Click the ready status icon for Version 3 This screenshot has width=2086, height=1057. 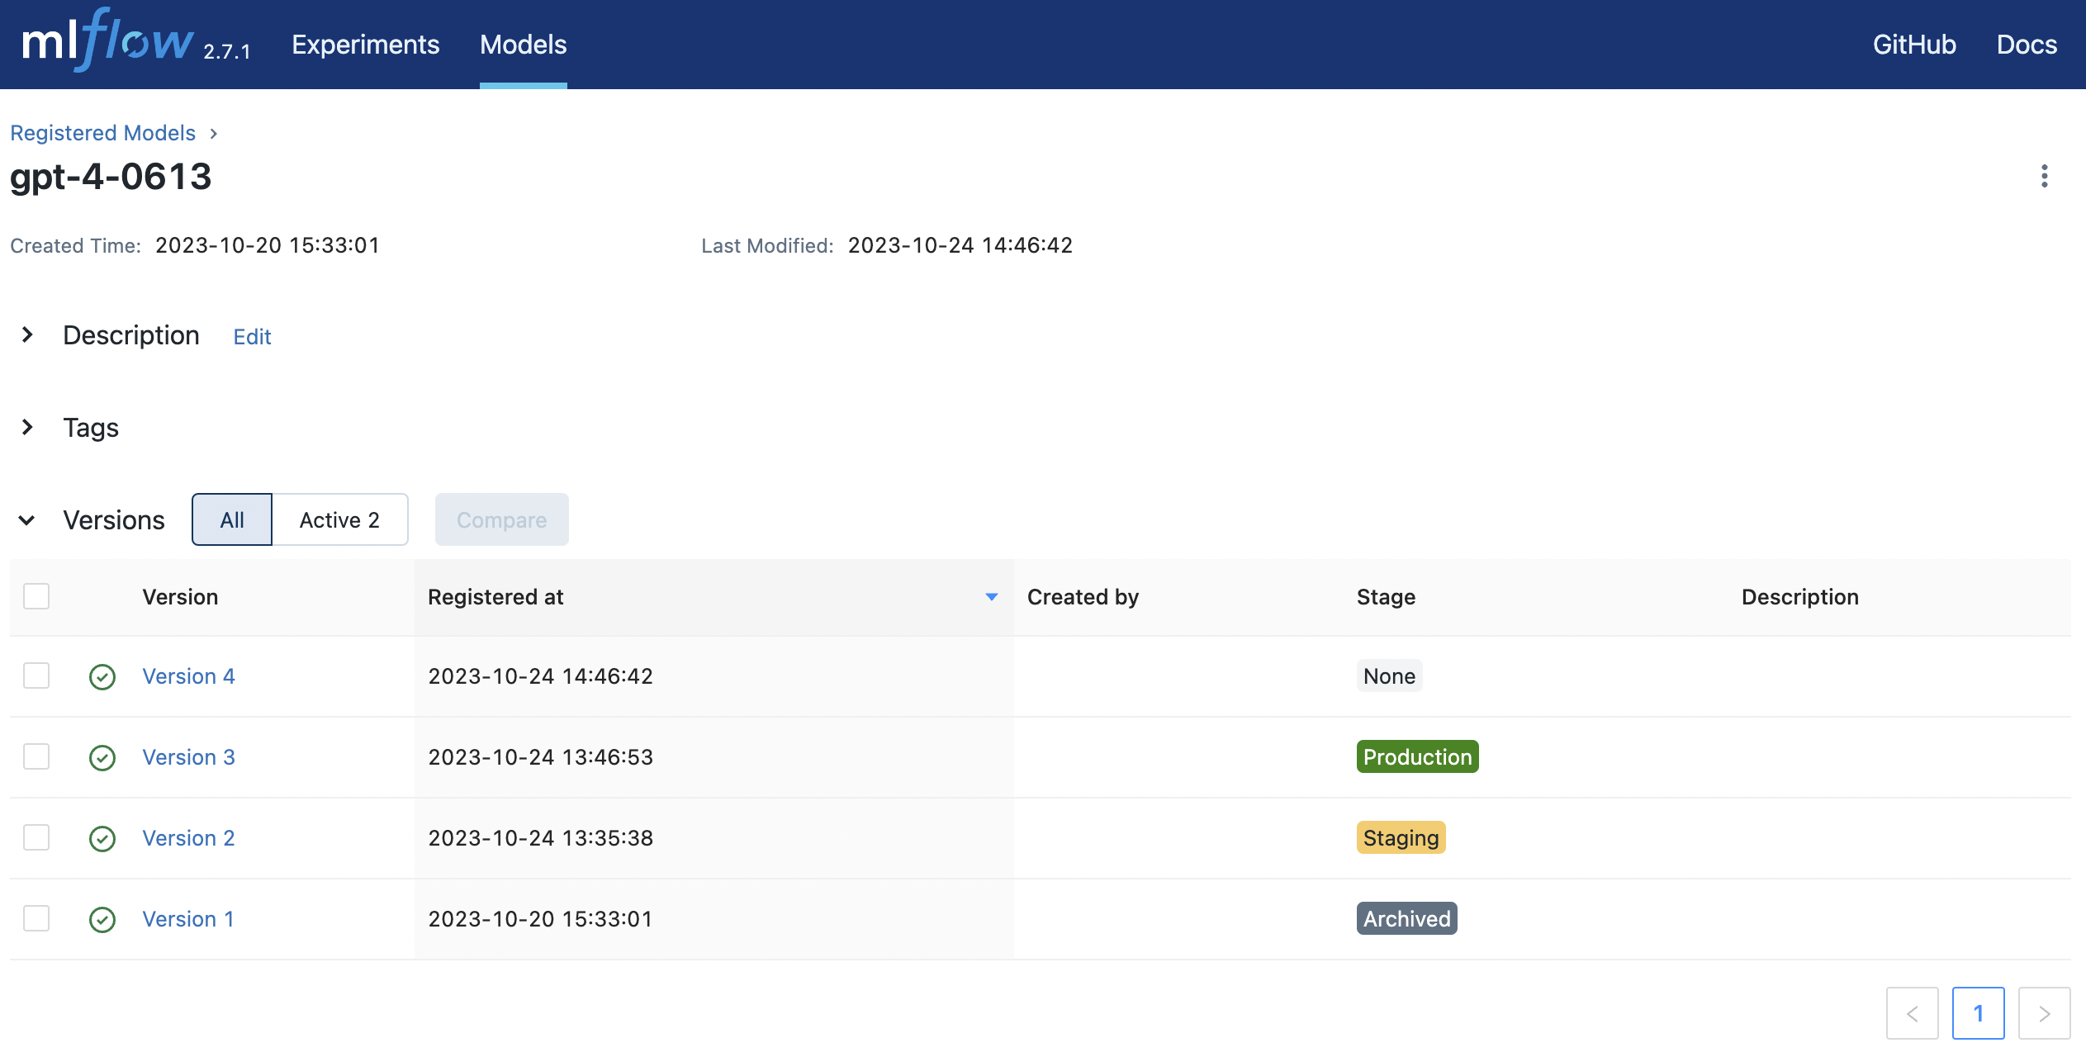pyautogui.click(x=102, y=758)
